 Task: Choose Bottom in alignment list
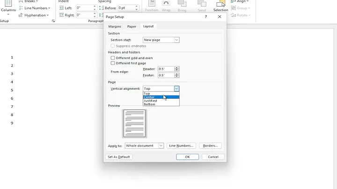(161, 104)
